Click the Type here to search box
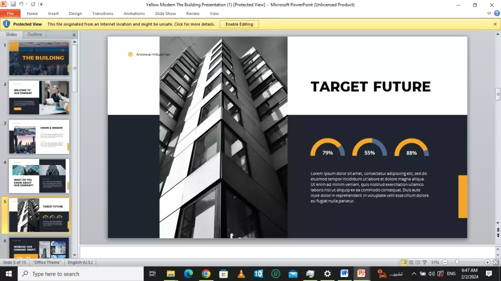This screenshot has width=501, height=281. [x=81, y=273]
